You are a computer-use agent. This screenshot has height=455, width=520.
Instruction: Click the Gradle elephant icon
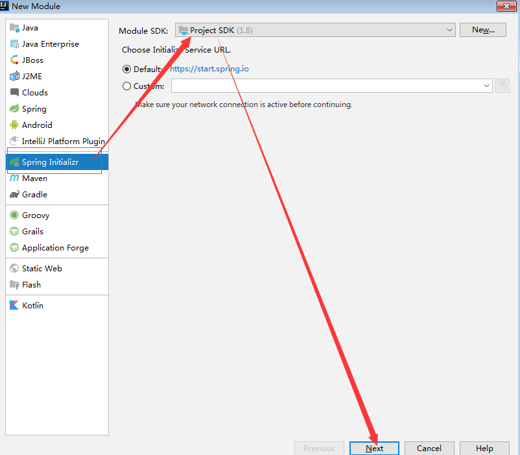[14, 195]
